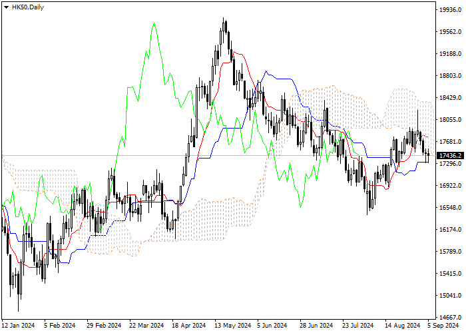This screenshot has width=466, height=333.
Task: Click price axis label 14667.0
Action: 450,318
